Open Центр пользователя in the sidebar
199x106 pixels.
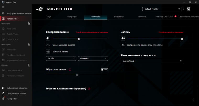[x=16, y=93]
